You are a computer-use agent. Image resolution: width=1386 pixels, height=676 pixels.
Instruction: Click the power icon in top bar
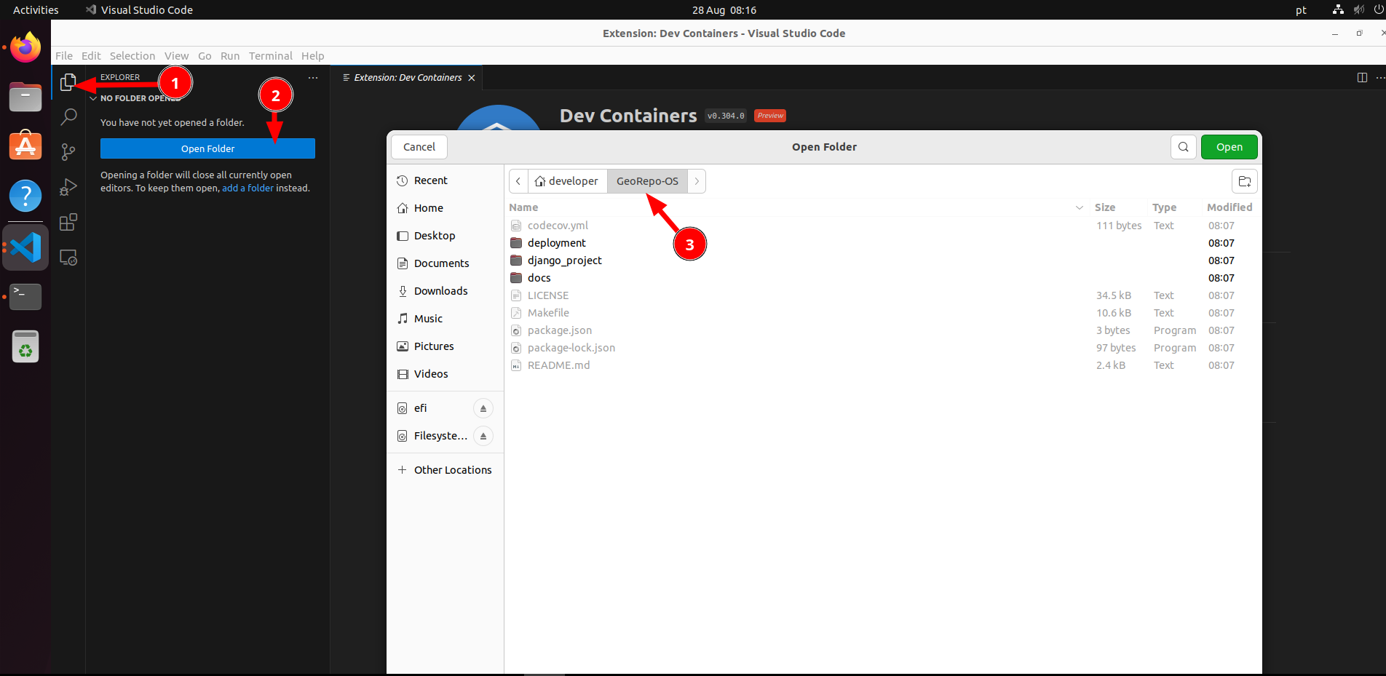[x=1378, y=10]
